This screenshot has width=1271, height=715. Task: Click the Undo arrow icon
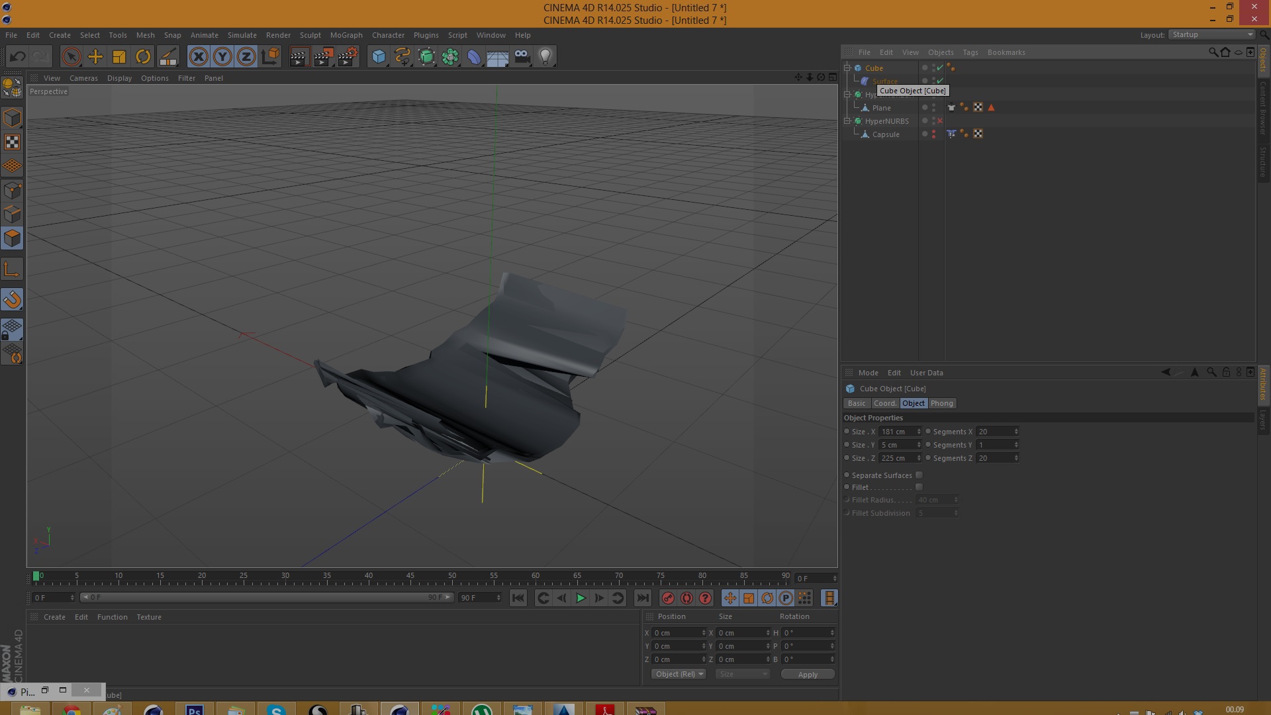tap(18, 57)
